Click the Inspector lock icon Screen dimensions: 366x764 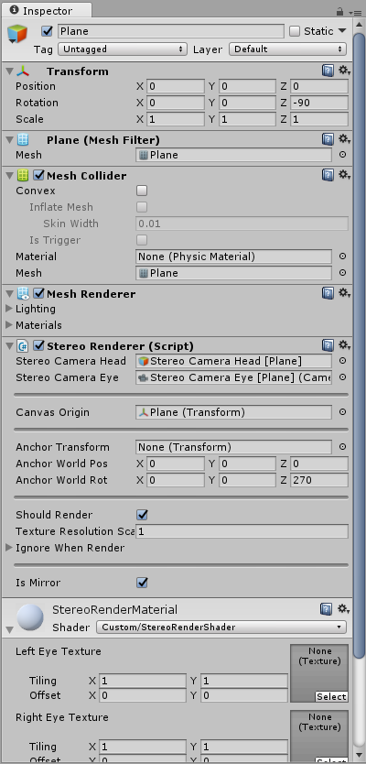pos(339,11)
